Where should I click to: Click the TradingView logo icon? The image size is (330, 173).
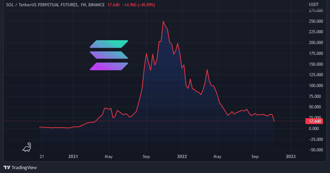[x=7, y=168]
